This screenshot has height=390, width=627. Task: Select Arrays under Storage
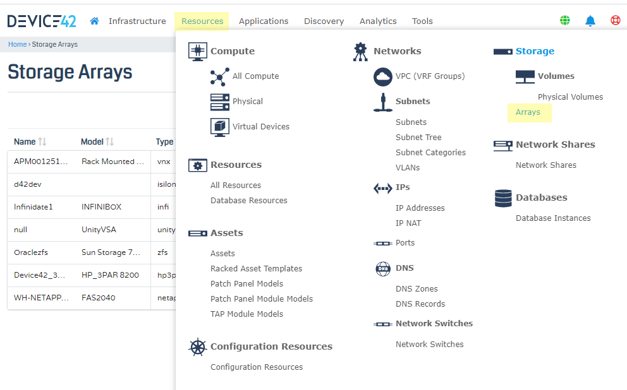(x=528, y=112)
